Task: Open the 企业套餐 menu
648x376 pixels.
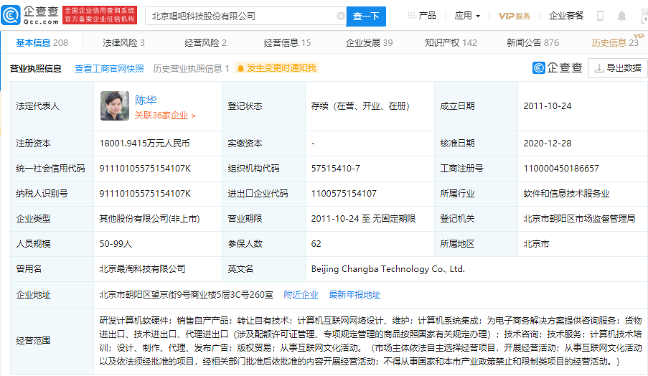Action: (566, 16)
